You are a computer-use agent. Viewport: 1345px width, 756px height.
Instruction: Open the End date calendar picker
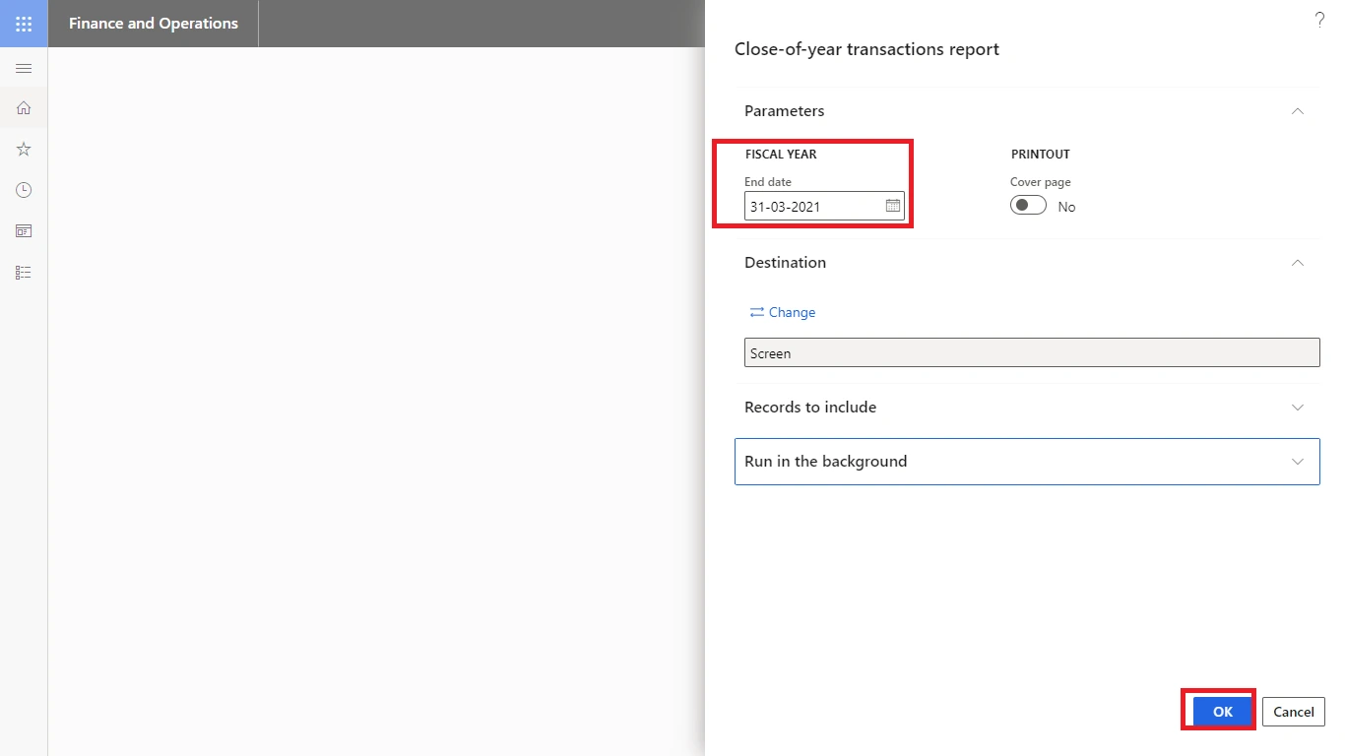pos(893,206)
